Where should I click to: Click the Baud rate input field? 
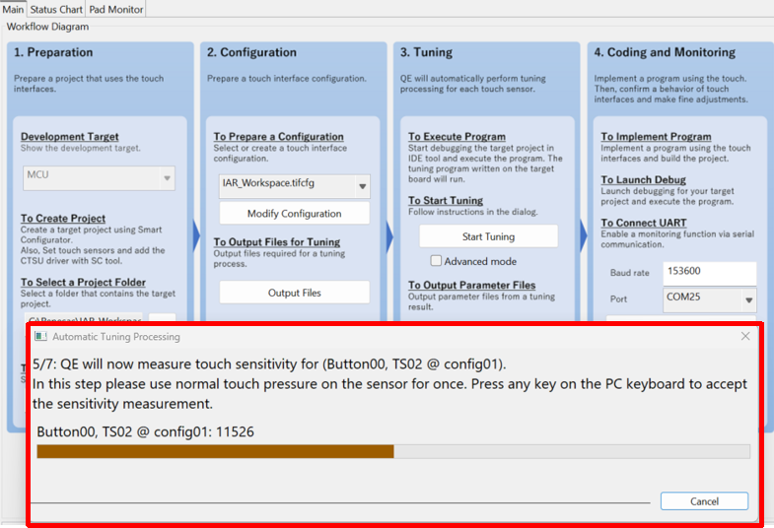(709, 273)
